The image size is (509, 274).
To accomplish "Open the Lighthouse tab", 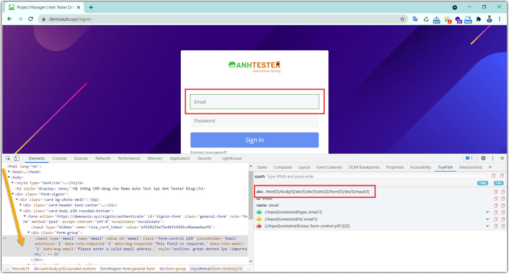I will click(x=232, y=158).
